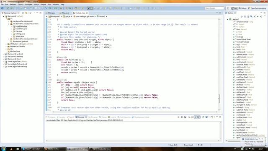Open the Debug button dropdown arrow

click(52, 8)
